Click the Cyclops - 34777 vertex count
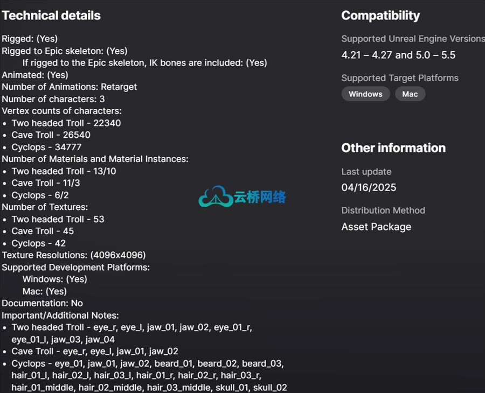485x393 pixels. [x=46, y=147]
